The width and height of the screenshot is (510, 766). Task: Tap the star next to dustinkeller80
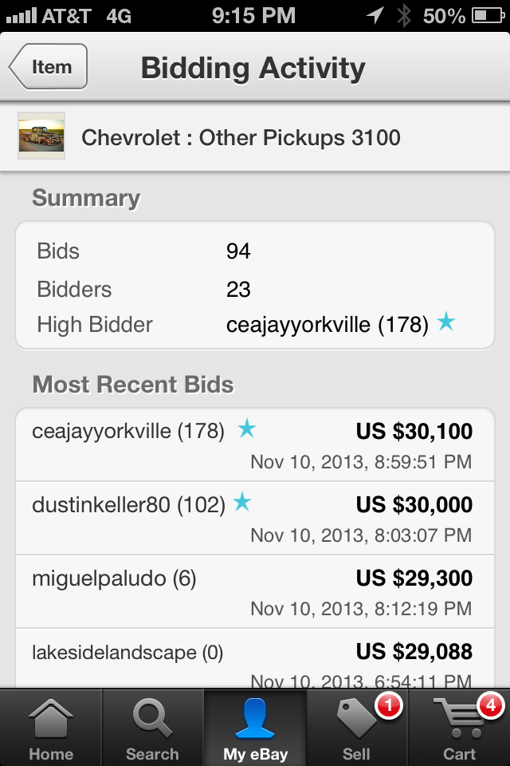[242, 502]
